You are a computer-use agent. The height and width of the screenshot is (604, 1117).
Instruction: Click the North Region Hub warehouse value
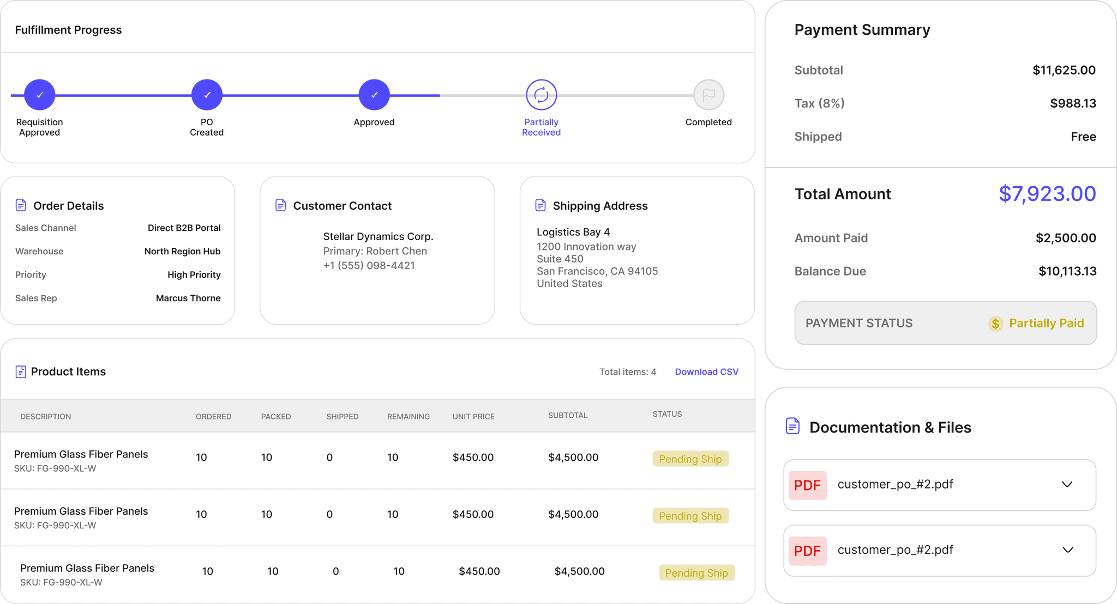point(183,251)
